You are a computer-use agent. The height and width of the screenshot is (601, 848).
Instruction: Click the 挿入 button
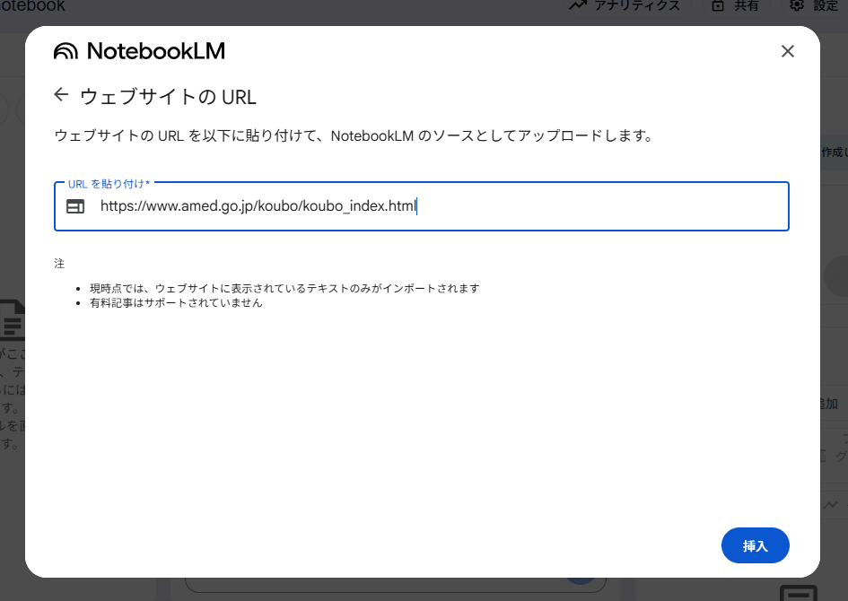point(755,545)
